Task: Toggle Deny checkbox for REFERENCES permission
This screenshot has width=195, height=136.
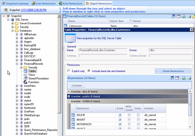Action: (x=138, y=124)
